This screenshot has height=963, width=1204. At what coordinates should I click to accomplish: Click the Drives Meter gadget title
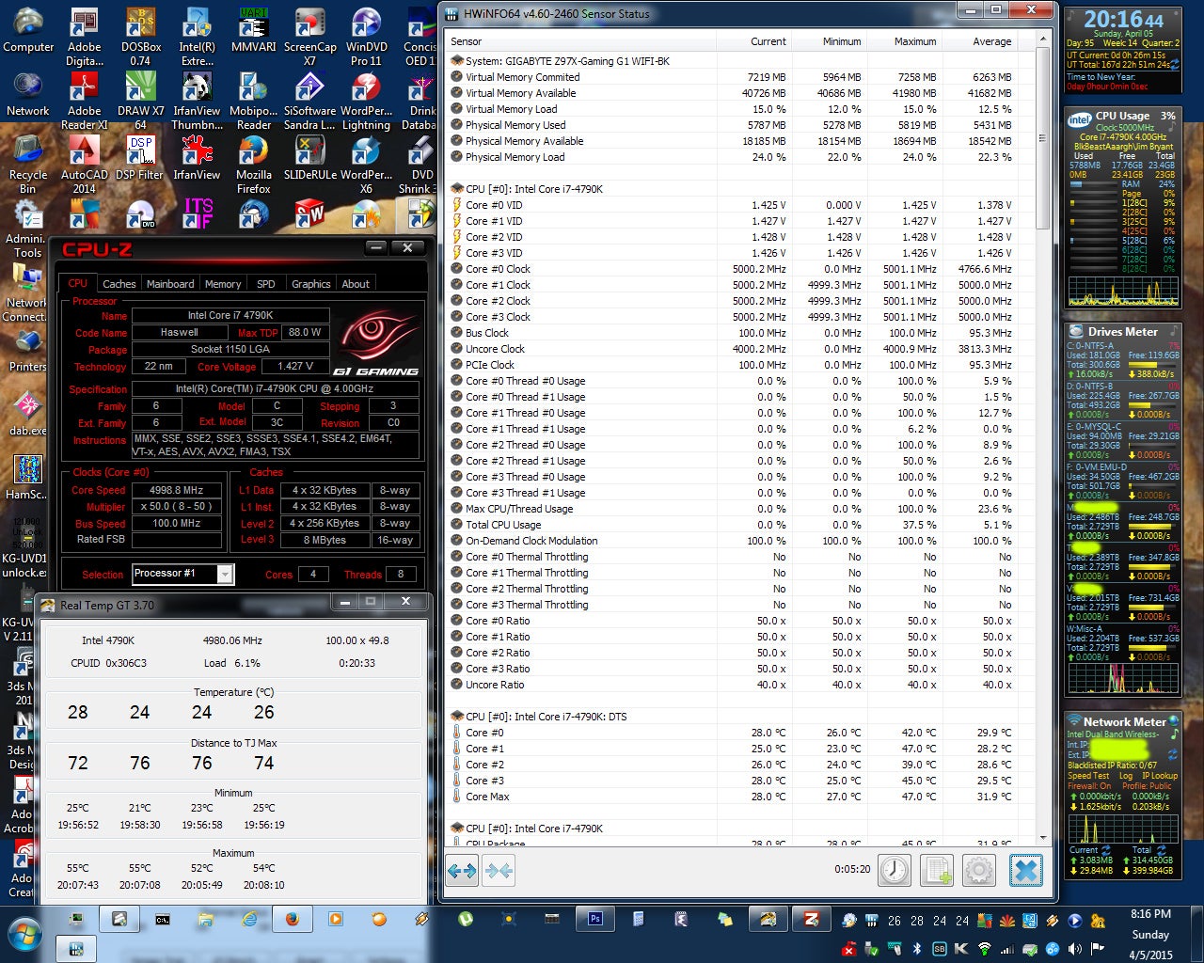pyautogui.click(x=1122, y=332)
